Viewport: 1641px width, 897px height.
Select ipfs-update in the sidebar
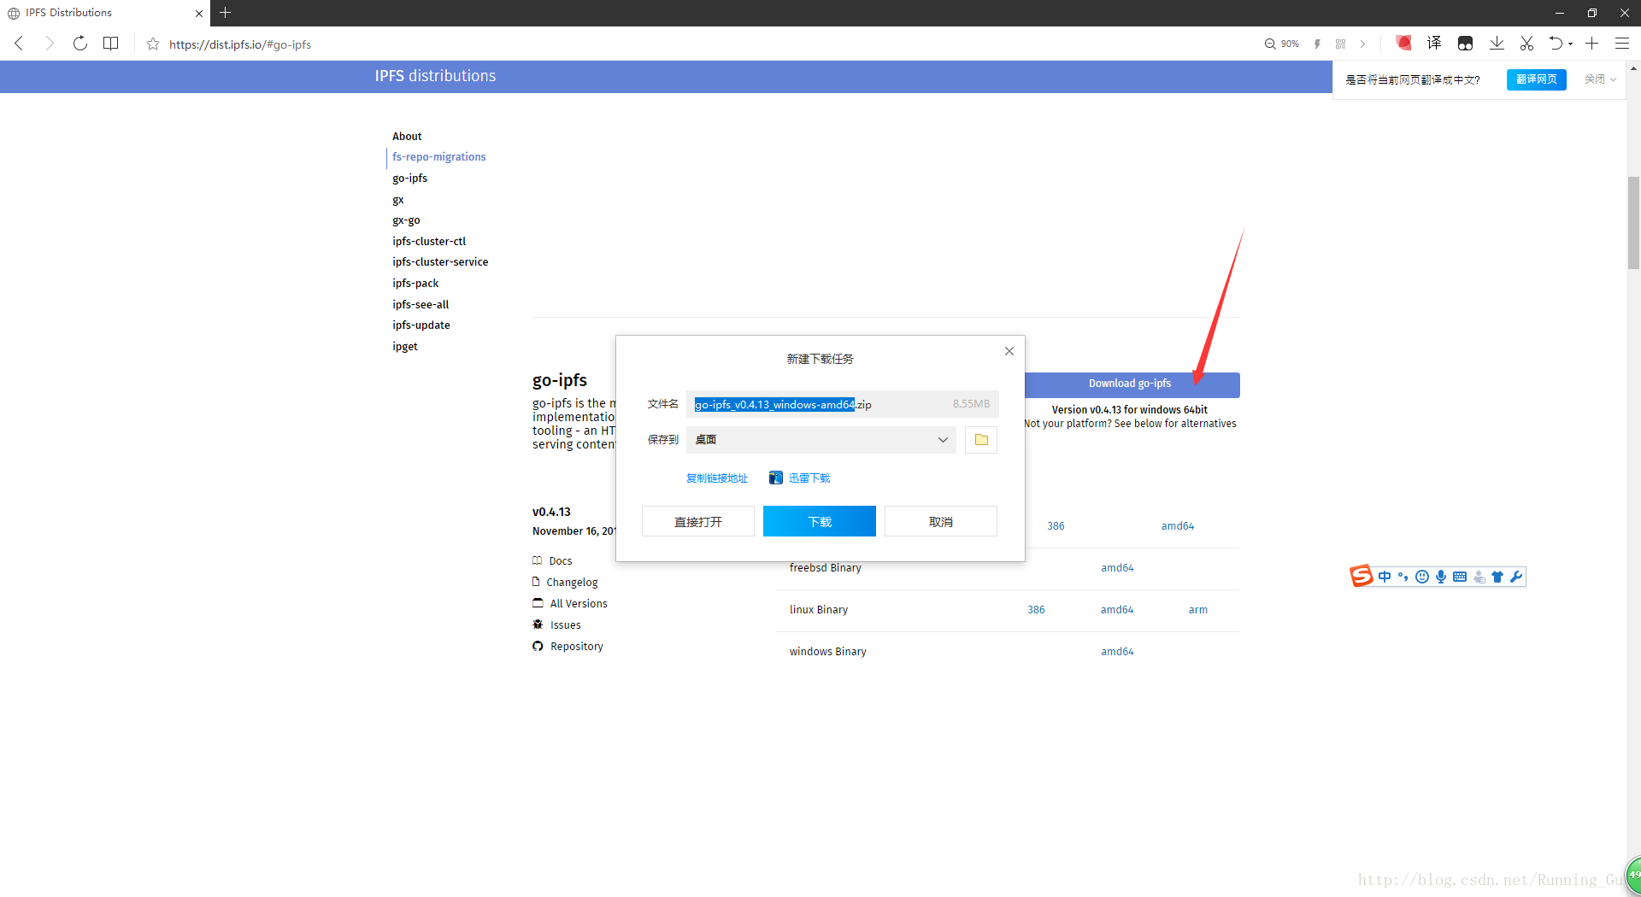[x=421, y=325]
